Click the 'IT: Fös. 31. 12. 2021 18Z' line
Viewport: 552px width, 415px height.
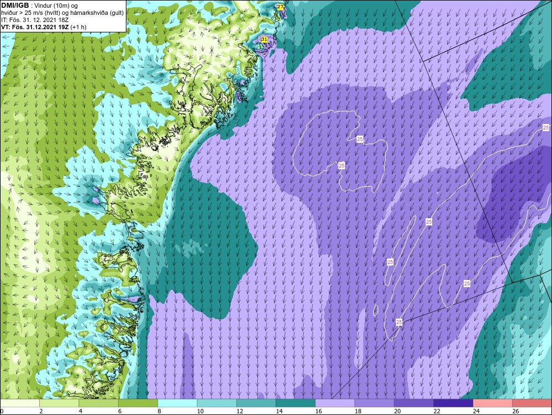35,20
